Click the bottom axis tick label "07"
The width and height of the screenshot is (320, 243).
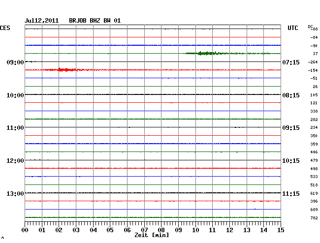[x=144, y=230]
